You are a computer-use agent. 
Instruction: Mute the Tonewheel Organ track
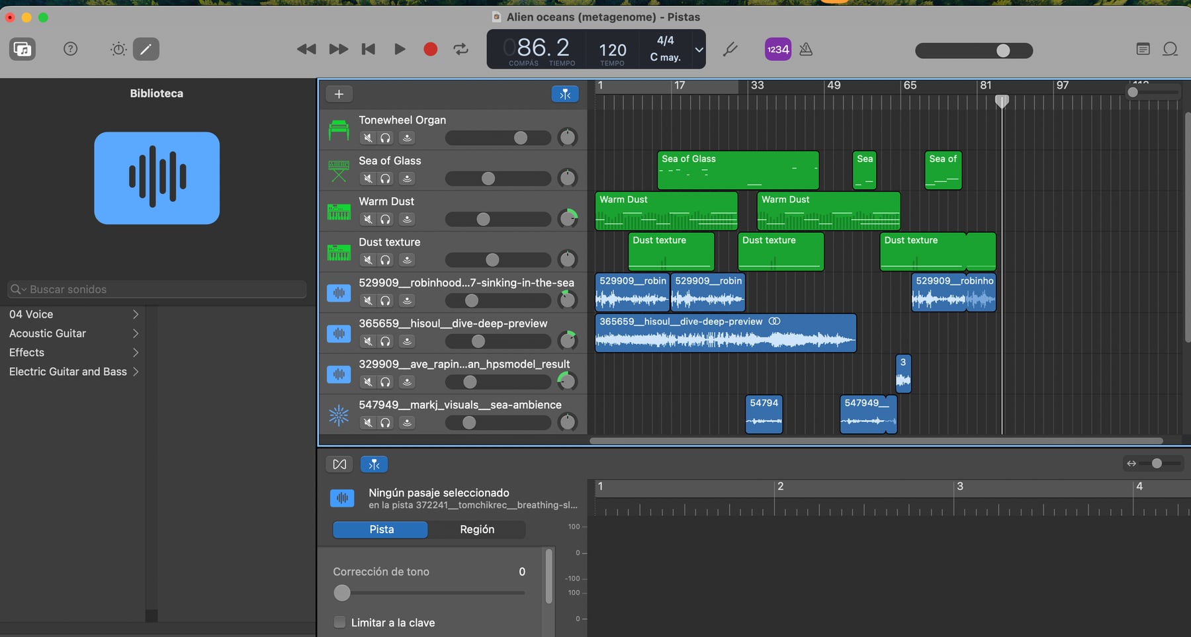[x=368, y=138]
